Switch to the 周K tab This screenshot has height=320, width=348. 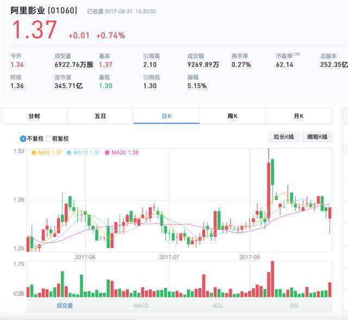pos(233,116)
